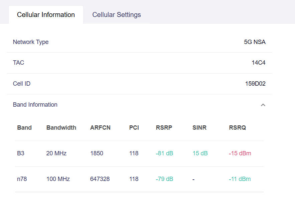Click the SINR column header
Image resolution: width=295 pixels, height=198 pixels.
[199, 128]
